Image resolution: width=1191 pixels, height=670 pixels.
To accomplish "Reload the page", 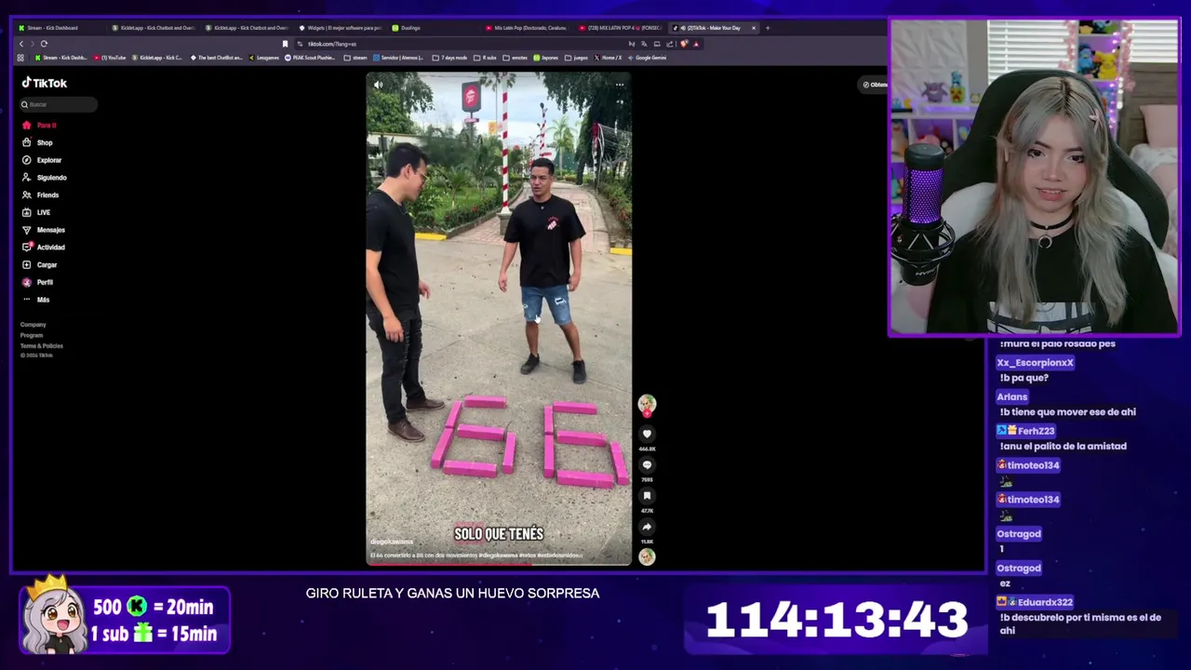I will (x=44, y=44).
